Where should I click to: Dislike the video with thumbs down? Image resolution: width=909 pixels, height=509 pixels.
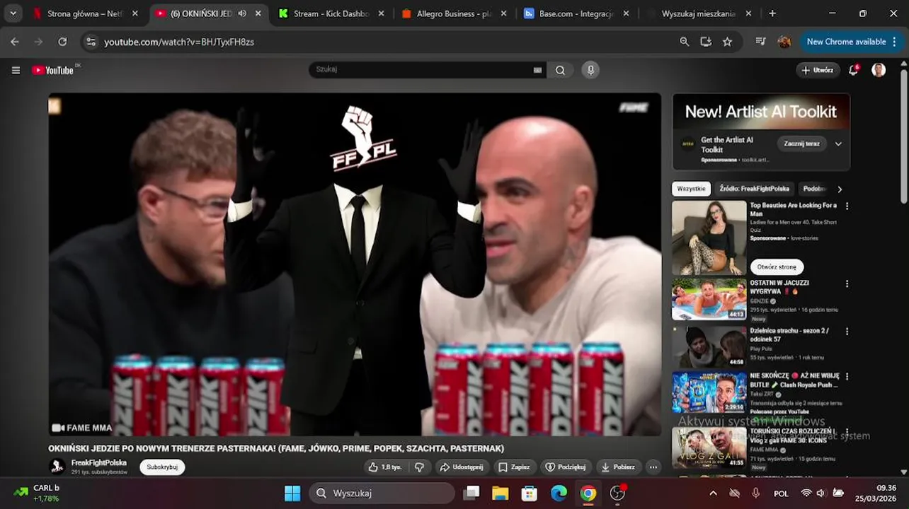point(420,467)
